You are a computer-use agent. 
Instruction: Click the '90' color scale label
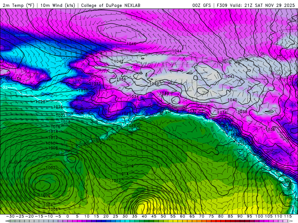240,216
